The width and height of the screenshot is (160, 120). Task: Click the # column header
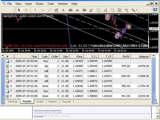click(9, 57)
